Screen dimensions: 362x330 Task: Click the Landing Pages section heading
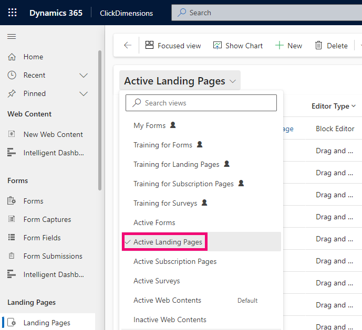coord(32,302)
